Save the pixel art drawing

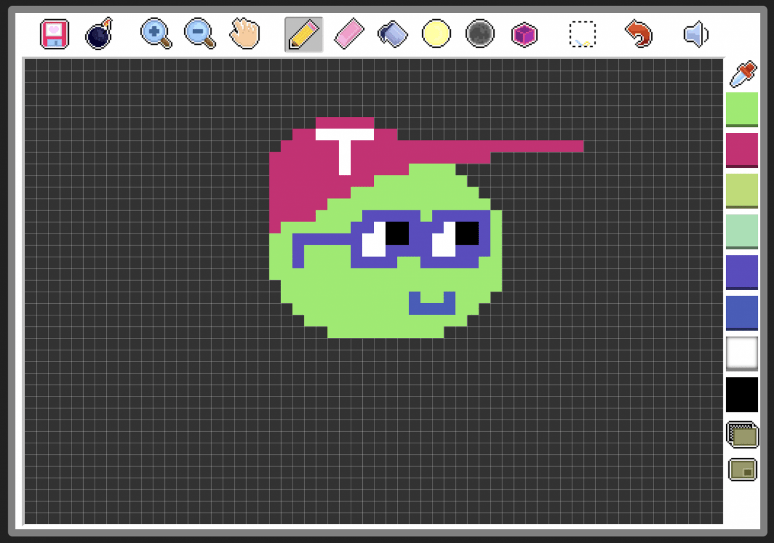[54, 34]
